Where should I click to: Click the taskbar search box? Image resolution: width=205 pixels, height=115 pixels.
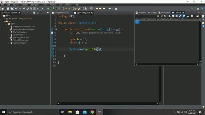pos(33,112)
